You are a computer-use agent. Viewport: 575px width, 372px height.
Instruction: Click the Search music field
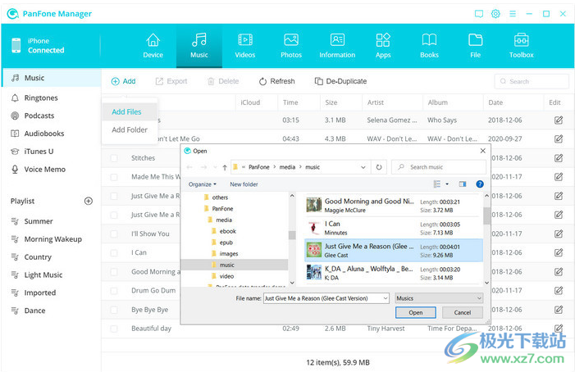[x=439, y=167]
